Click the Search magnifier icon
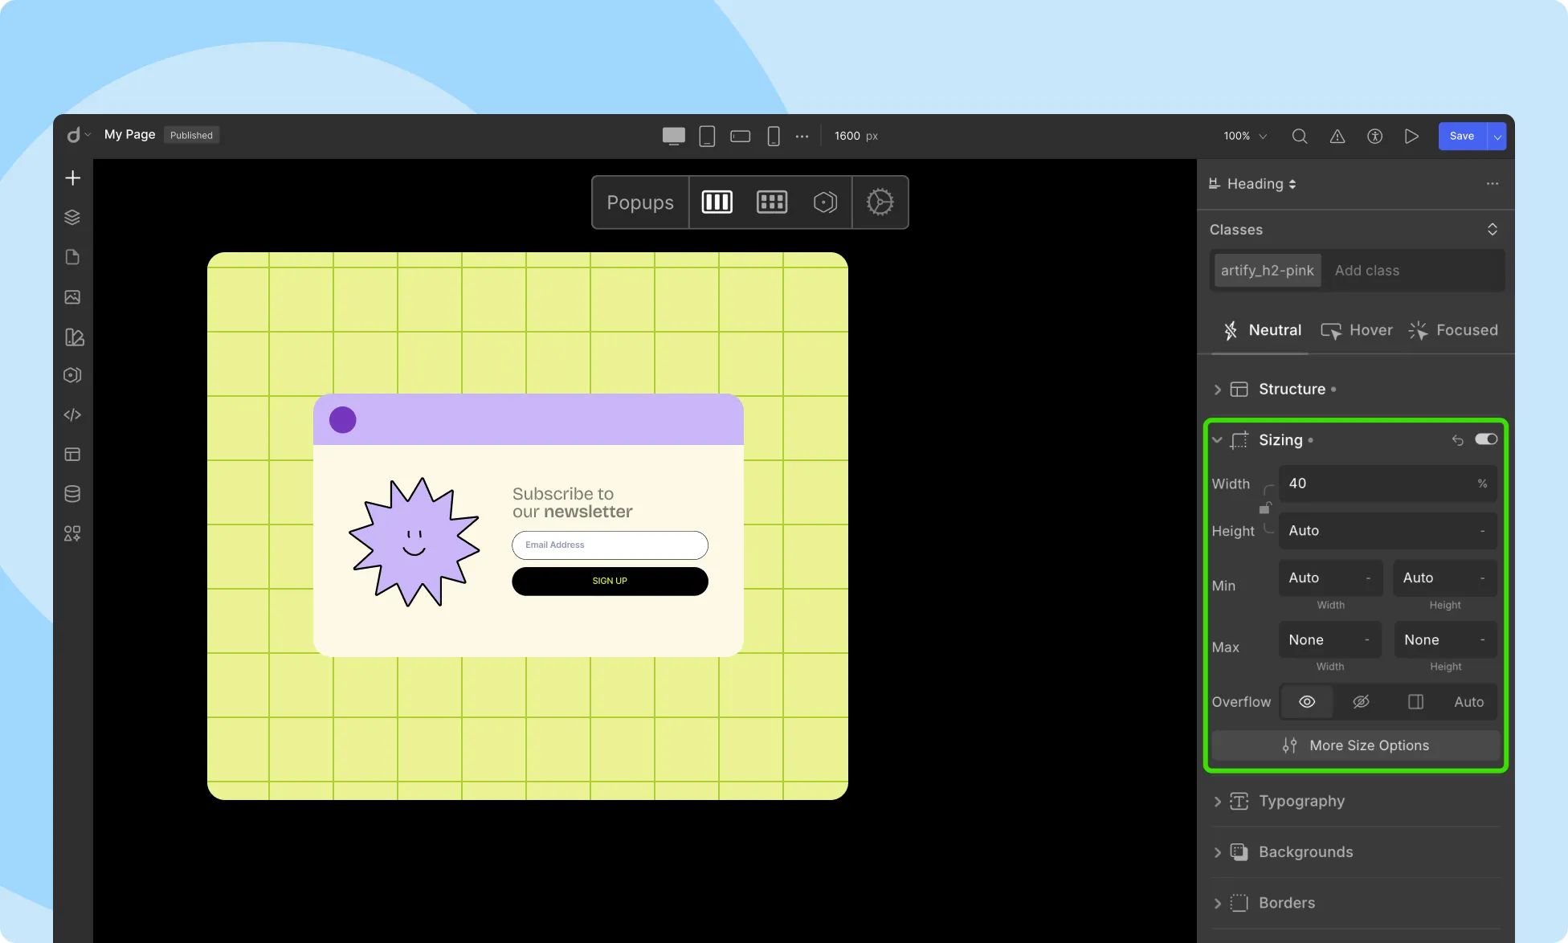The width and height of the screenshot is (1568, 943). point(1300,136)
